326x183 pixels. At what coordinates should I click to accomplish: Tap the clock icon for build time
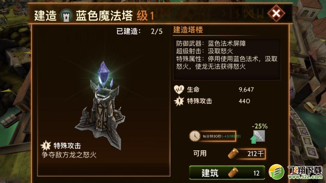[x=194, y=136]
